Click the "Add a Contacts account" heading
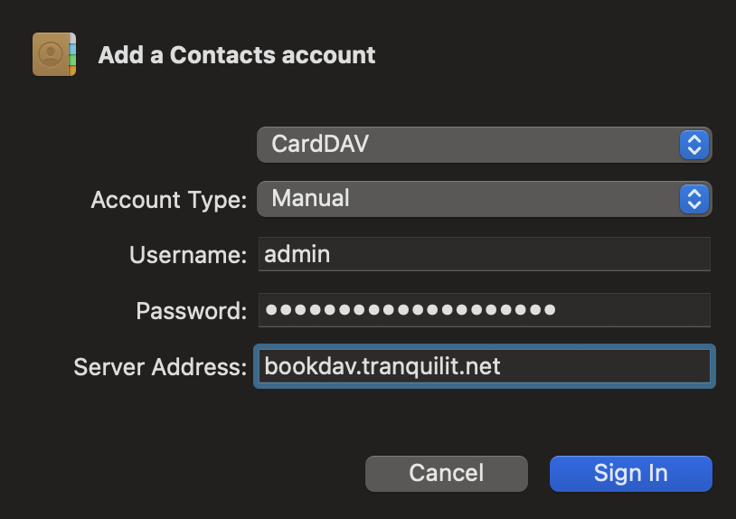The image size is (736, 519). 236,55
